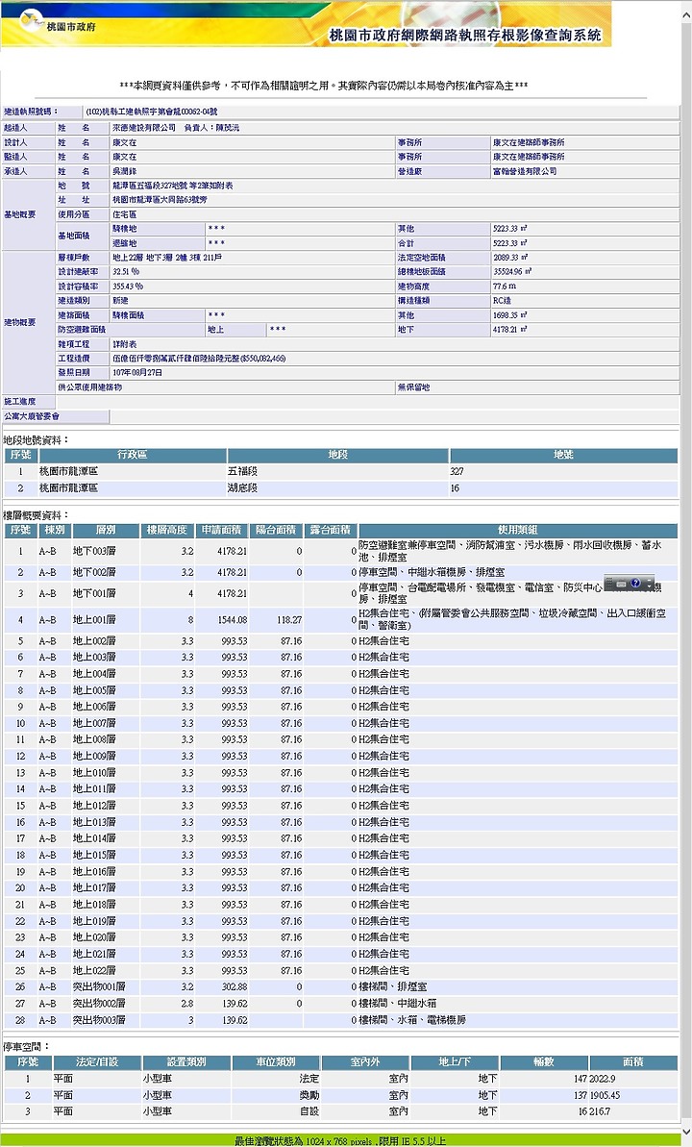692x1147 pixels.
Task: Open the language bar help icon
Action: 635,583
